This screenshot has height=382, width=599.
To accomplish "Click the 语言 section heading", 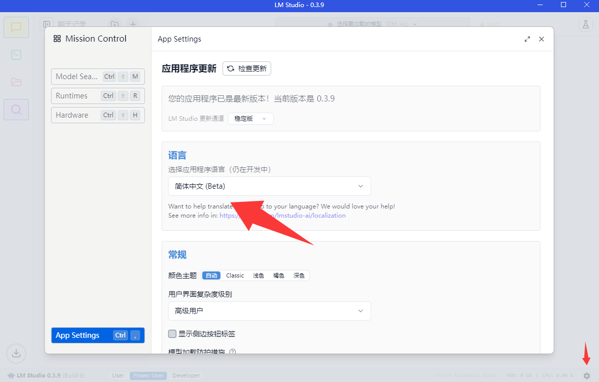I will coord(177,155).
